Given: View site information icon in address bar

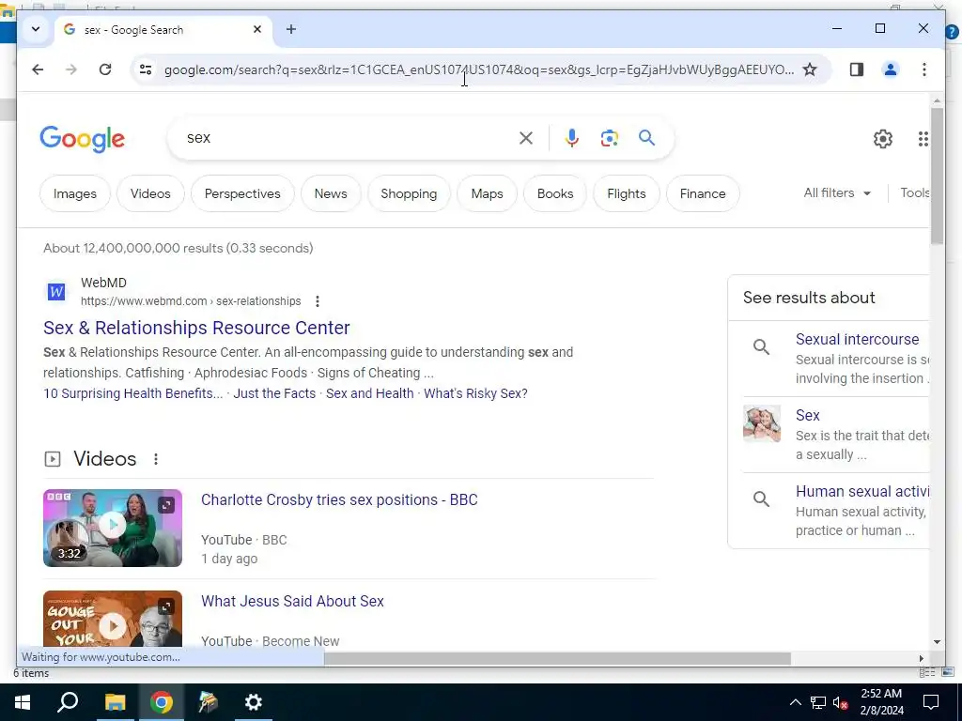Looking at the screenshot, I should point(146,69).
